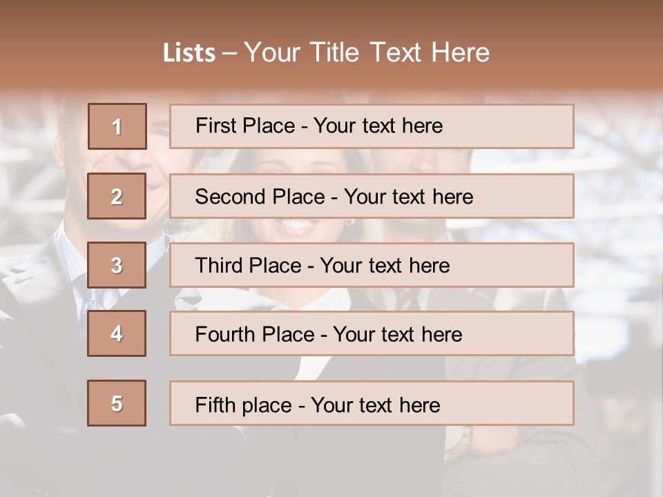
Task: Click the words 'Fourth Place'
Action: 255,334
